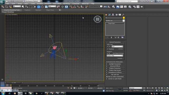
Task: Click the Mirror tool icon
Action: tap(105, 7)
